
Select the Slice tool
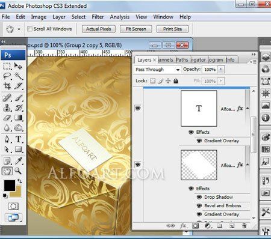[18, 86]
